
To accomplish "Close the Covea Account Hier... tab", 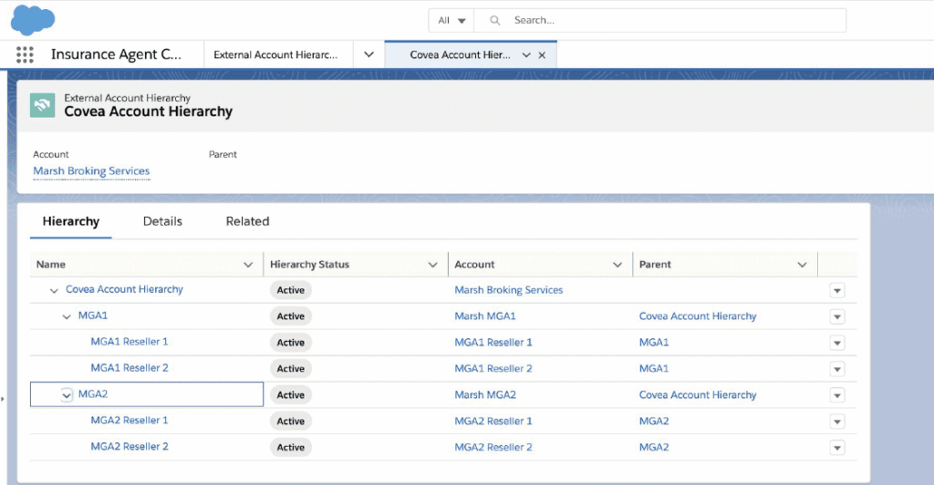I will point(542,55).
